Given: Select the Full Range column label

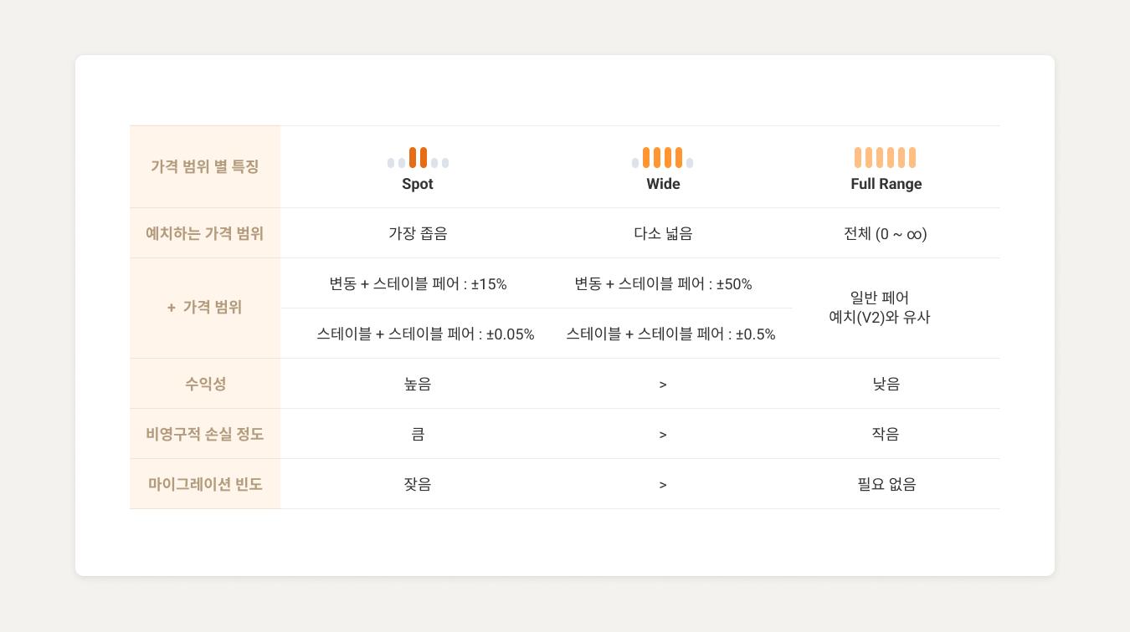Looking at the screenshot, I should (x=886, y=184).
